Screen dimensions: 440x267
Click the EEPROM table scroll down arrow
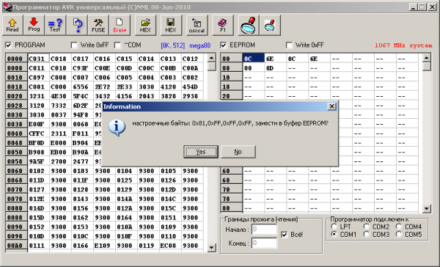(427, 208)
